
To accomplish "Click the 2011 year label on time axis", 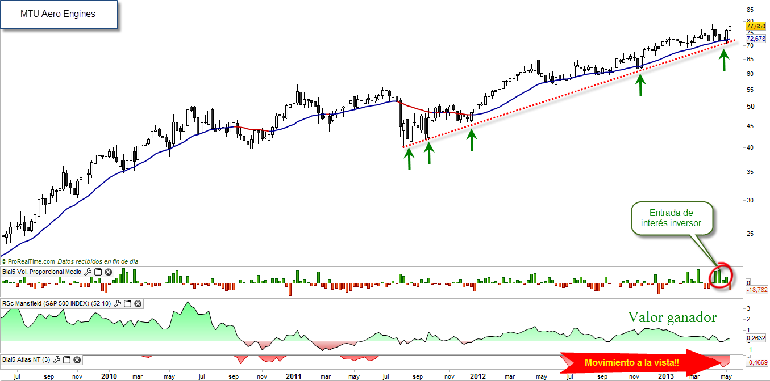I will point(293,376).
